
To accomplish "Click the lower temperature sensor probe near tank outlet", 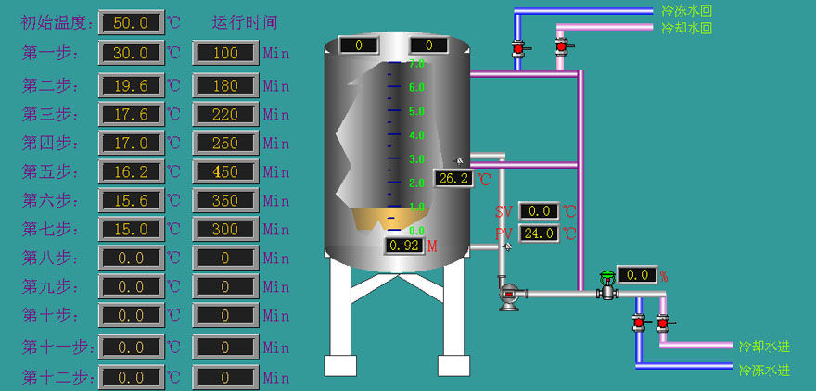I will coord(506,246).
